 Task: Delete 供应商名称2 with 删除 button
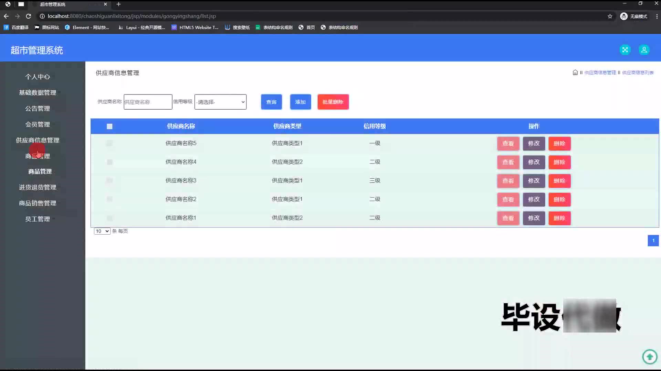pyautogui.click(x=559, y=199)
